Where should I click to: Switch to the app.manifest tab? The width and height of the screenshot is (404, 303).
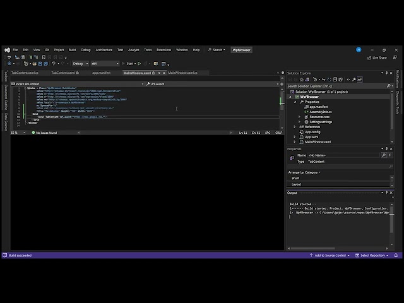[102, 73]
